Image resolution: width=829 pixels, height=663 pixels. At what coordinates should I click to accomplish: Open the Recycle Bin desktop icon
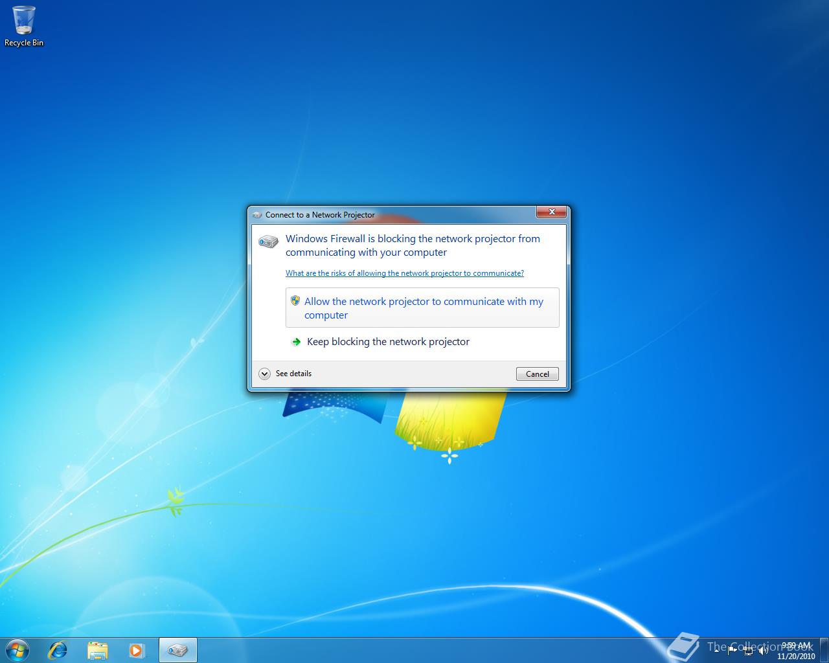tap(24, 26)
